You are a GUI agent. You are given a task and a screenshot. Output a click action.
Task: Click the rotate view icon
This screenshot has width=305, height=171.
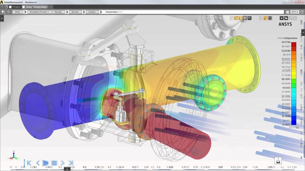(261, 18)
